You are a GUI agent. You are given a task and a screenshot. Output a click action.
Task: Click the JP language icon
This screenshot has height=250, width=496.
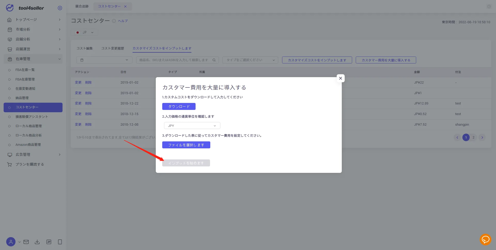click(x=49, y=242)
